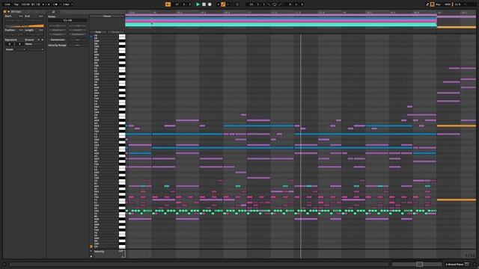Click bar 18 in the time ruler

tap(344, 13)
